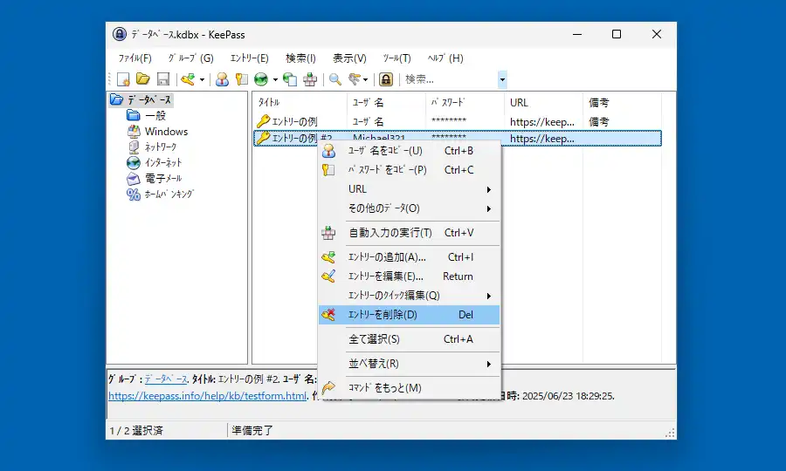This screenshot has height=471, width=786.
Task: Select the Windows group
Action: tap(167, 131)
